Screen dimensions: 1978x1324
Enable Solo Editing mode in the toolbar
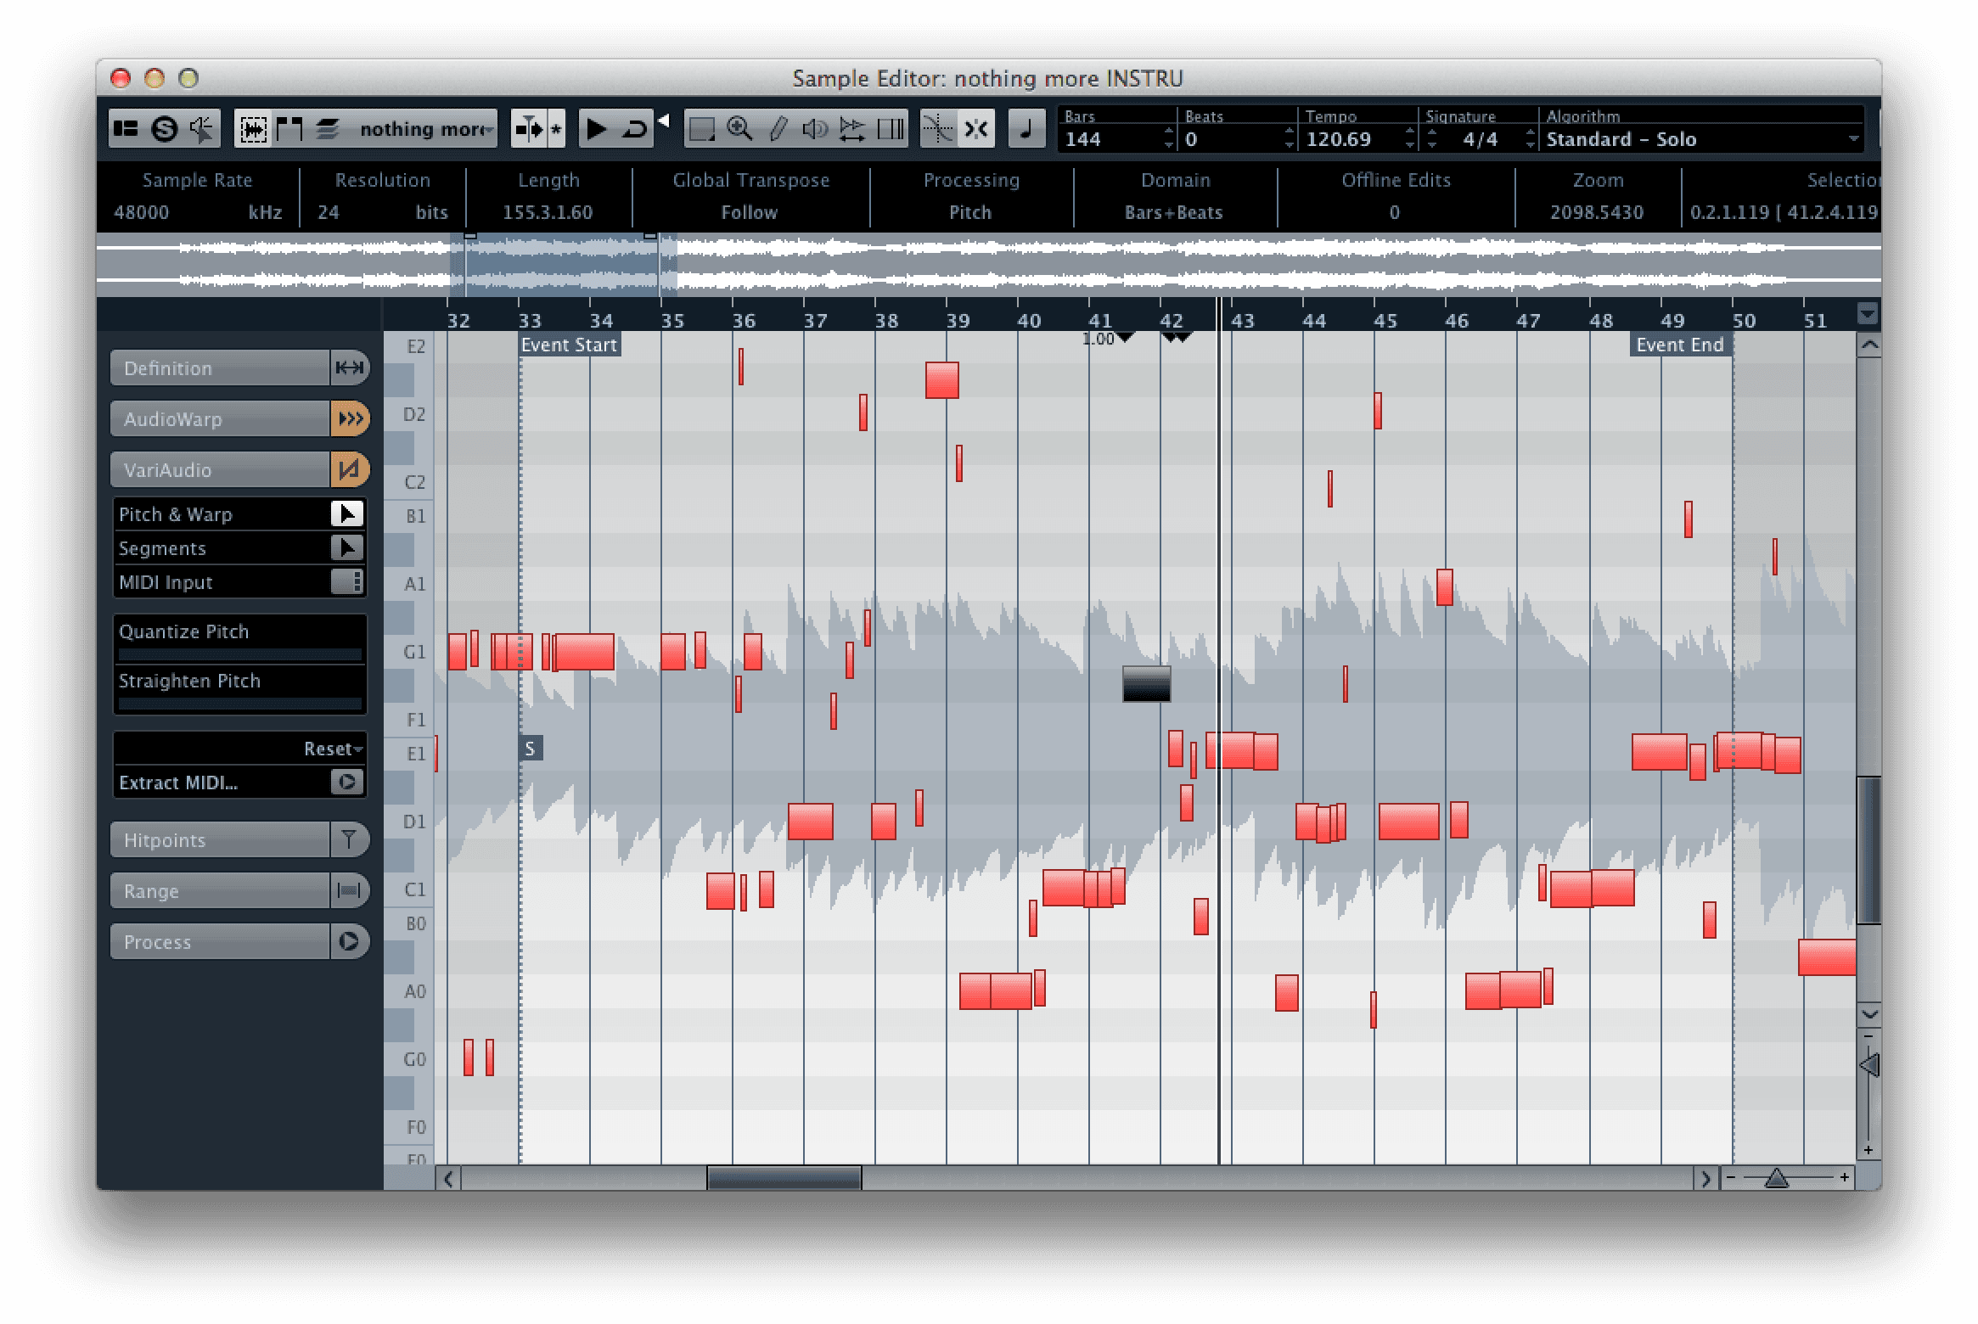[x=166, y=129]
